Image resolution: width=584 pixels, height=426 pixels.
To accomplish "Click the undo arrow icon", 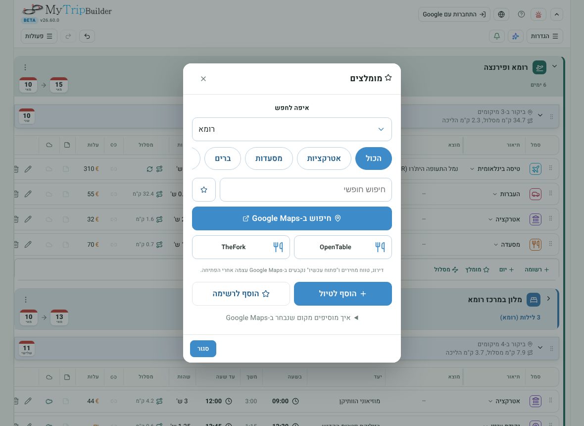I will [x=87, y=36].
